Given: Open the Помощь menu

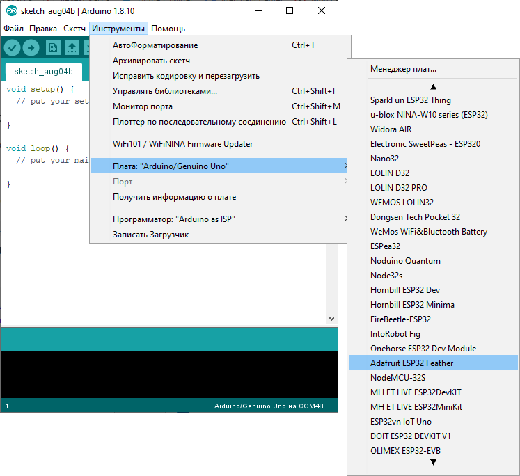Looking at the screenshot, I should pos(168,29).
